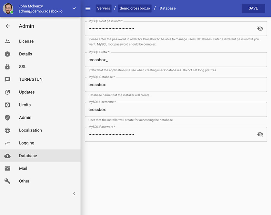Collapse the sidebar with the chevron

tap(74, 194)
